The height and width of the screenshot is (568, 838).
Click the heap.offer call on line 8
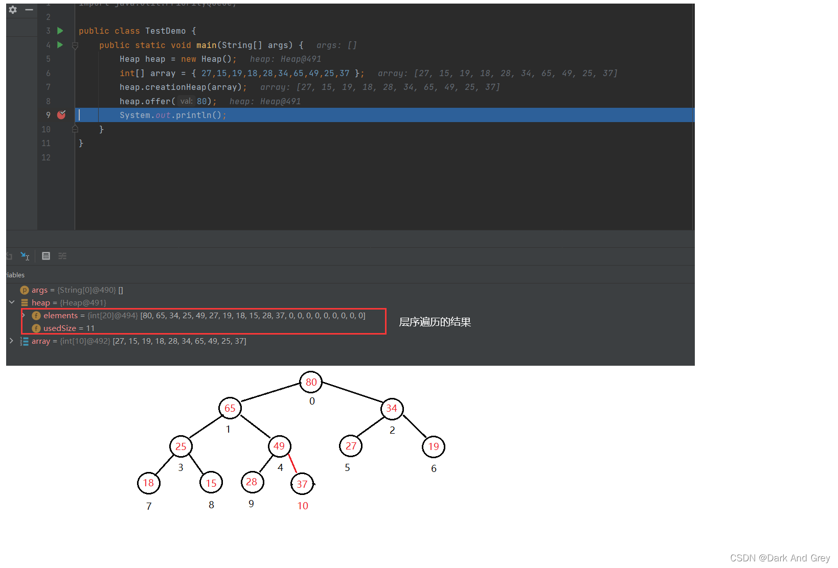(168, 102)
